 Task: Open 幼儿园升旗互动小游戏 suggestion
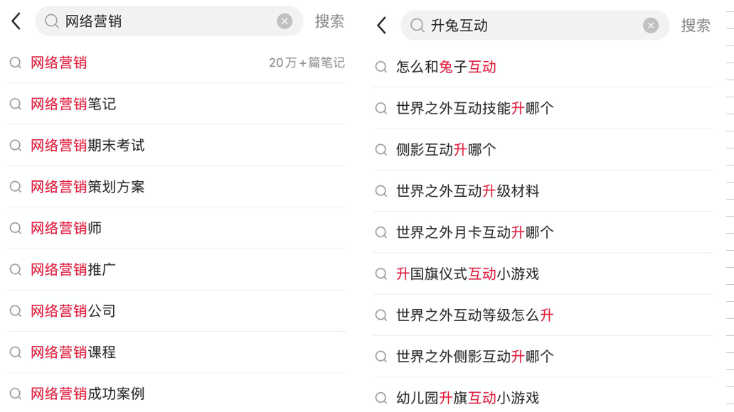[543, 398]
